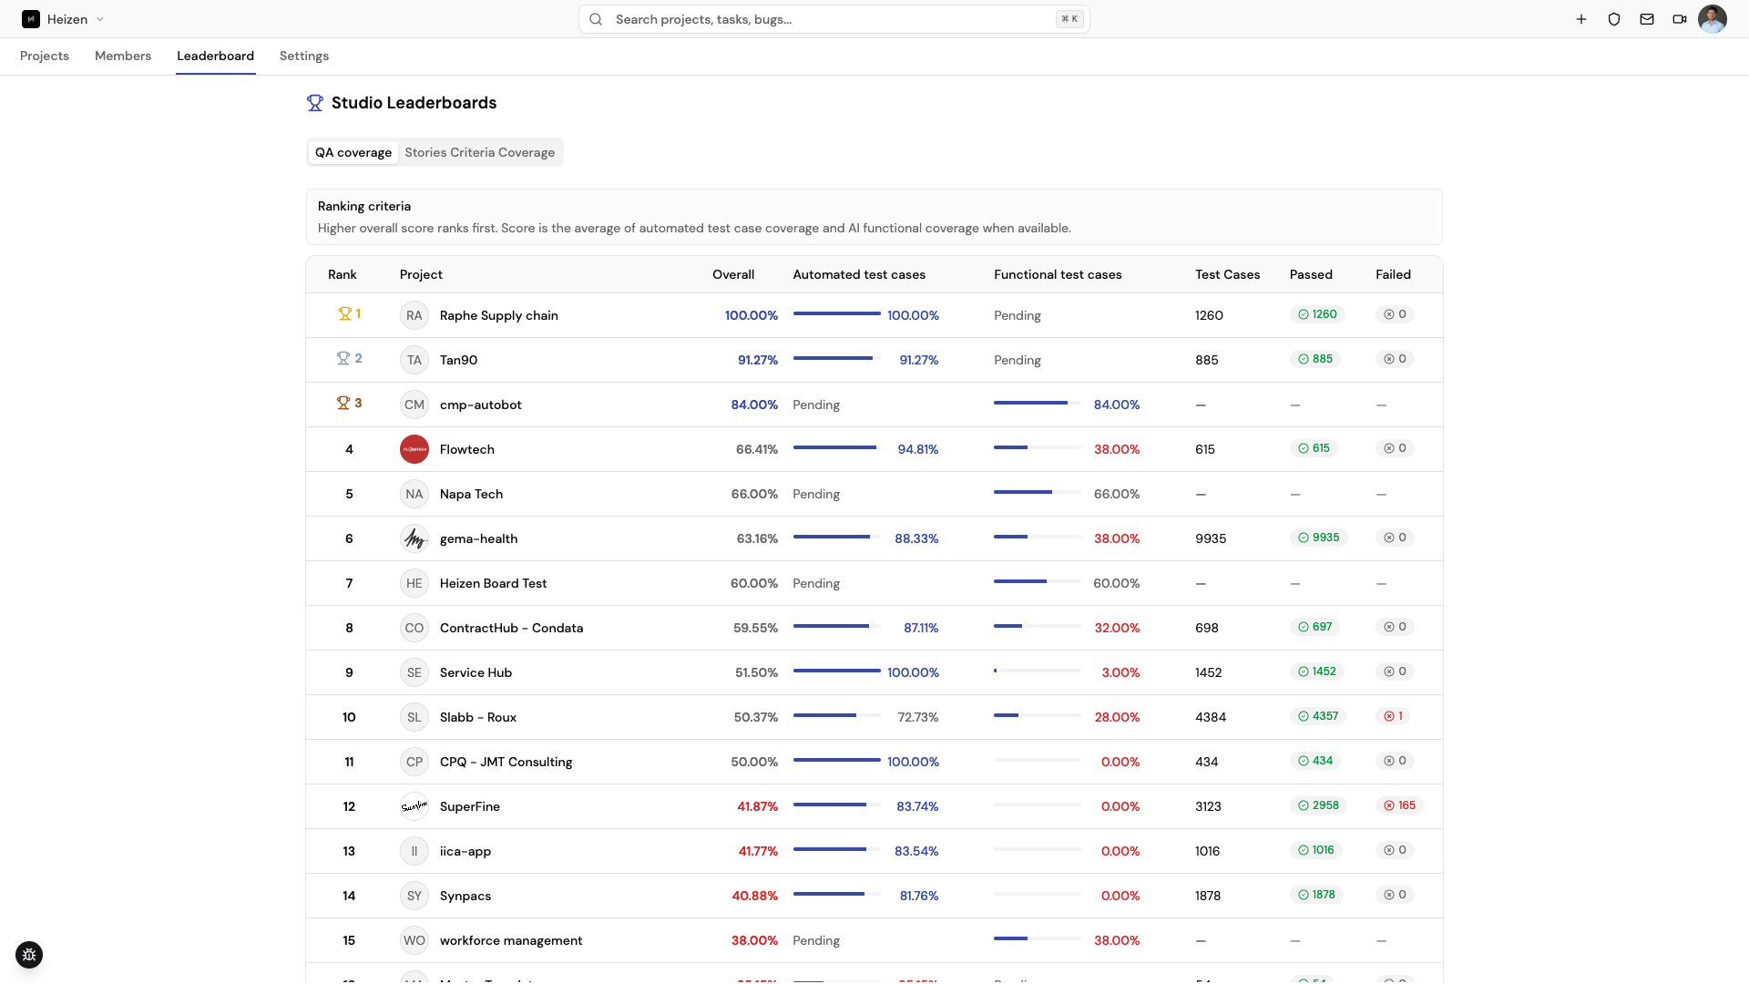The width and height of the screenshot is (1749, 984).
Task: Click the gold trophy for rank 1
Action: point(344,313)
